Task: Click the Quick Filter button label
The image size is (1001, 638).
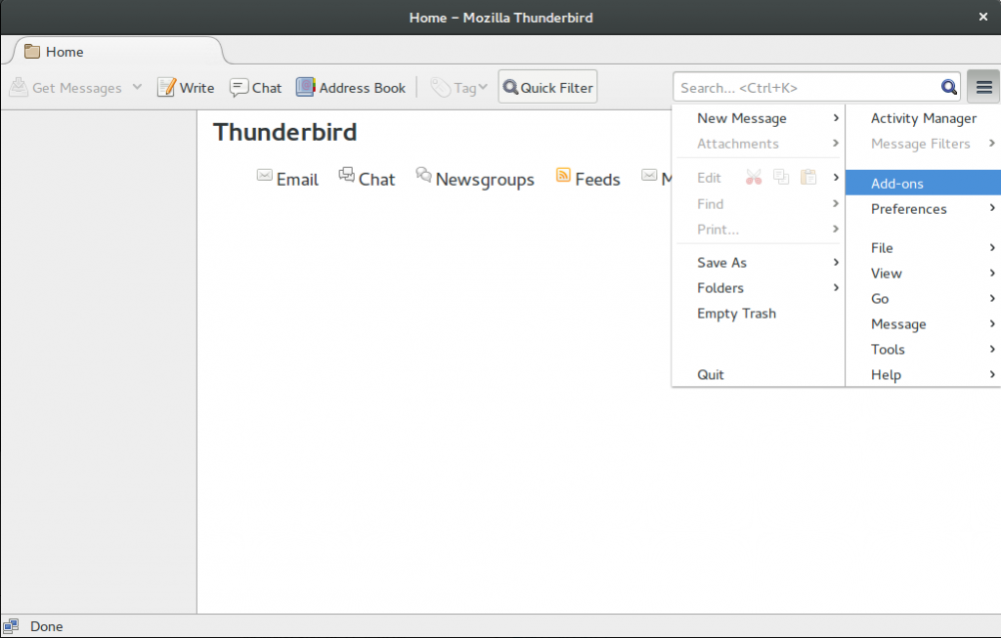Action: (556, 88)
